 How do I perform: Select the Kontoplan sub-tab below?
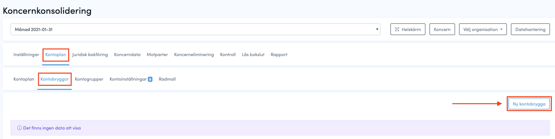(24, 79)
